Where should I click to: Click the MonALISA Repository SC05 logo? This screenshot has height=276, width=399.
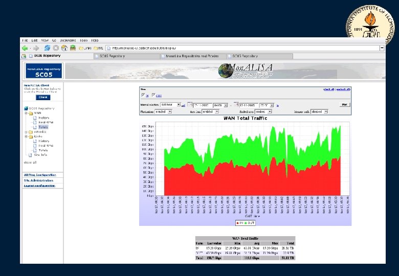[43, 71]
